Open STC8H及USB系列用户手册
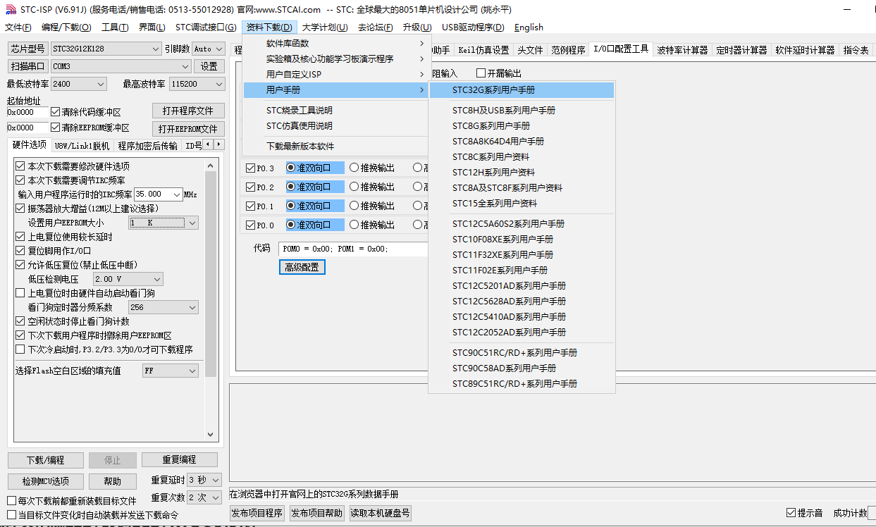This screenshot has width=876, height=527. coord(522,111)
